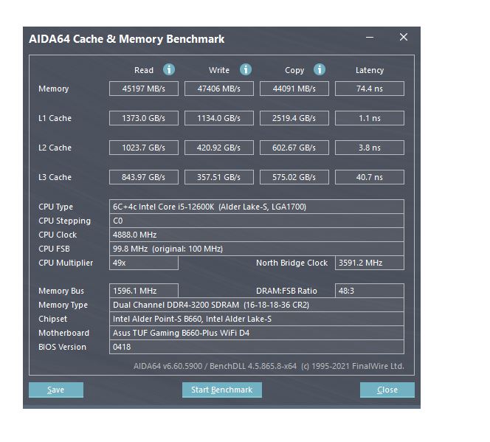Screen dimensions: 490x442
Task: Click the CPU Stepping label
Action: 65,221
